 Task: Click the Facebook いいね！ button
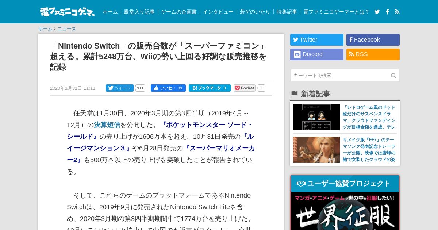[x=168, y=88]
